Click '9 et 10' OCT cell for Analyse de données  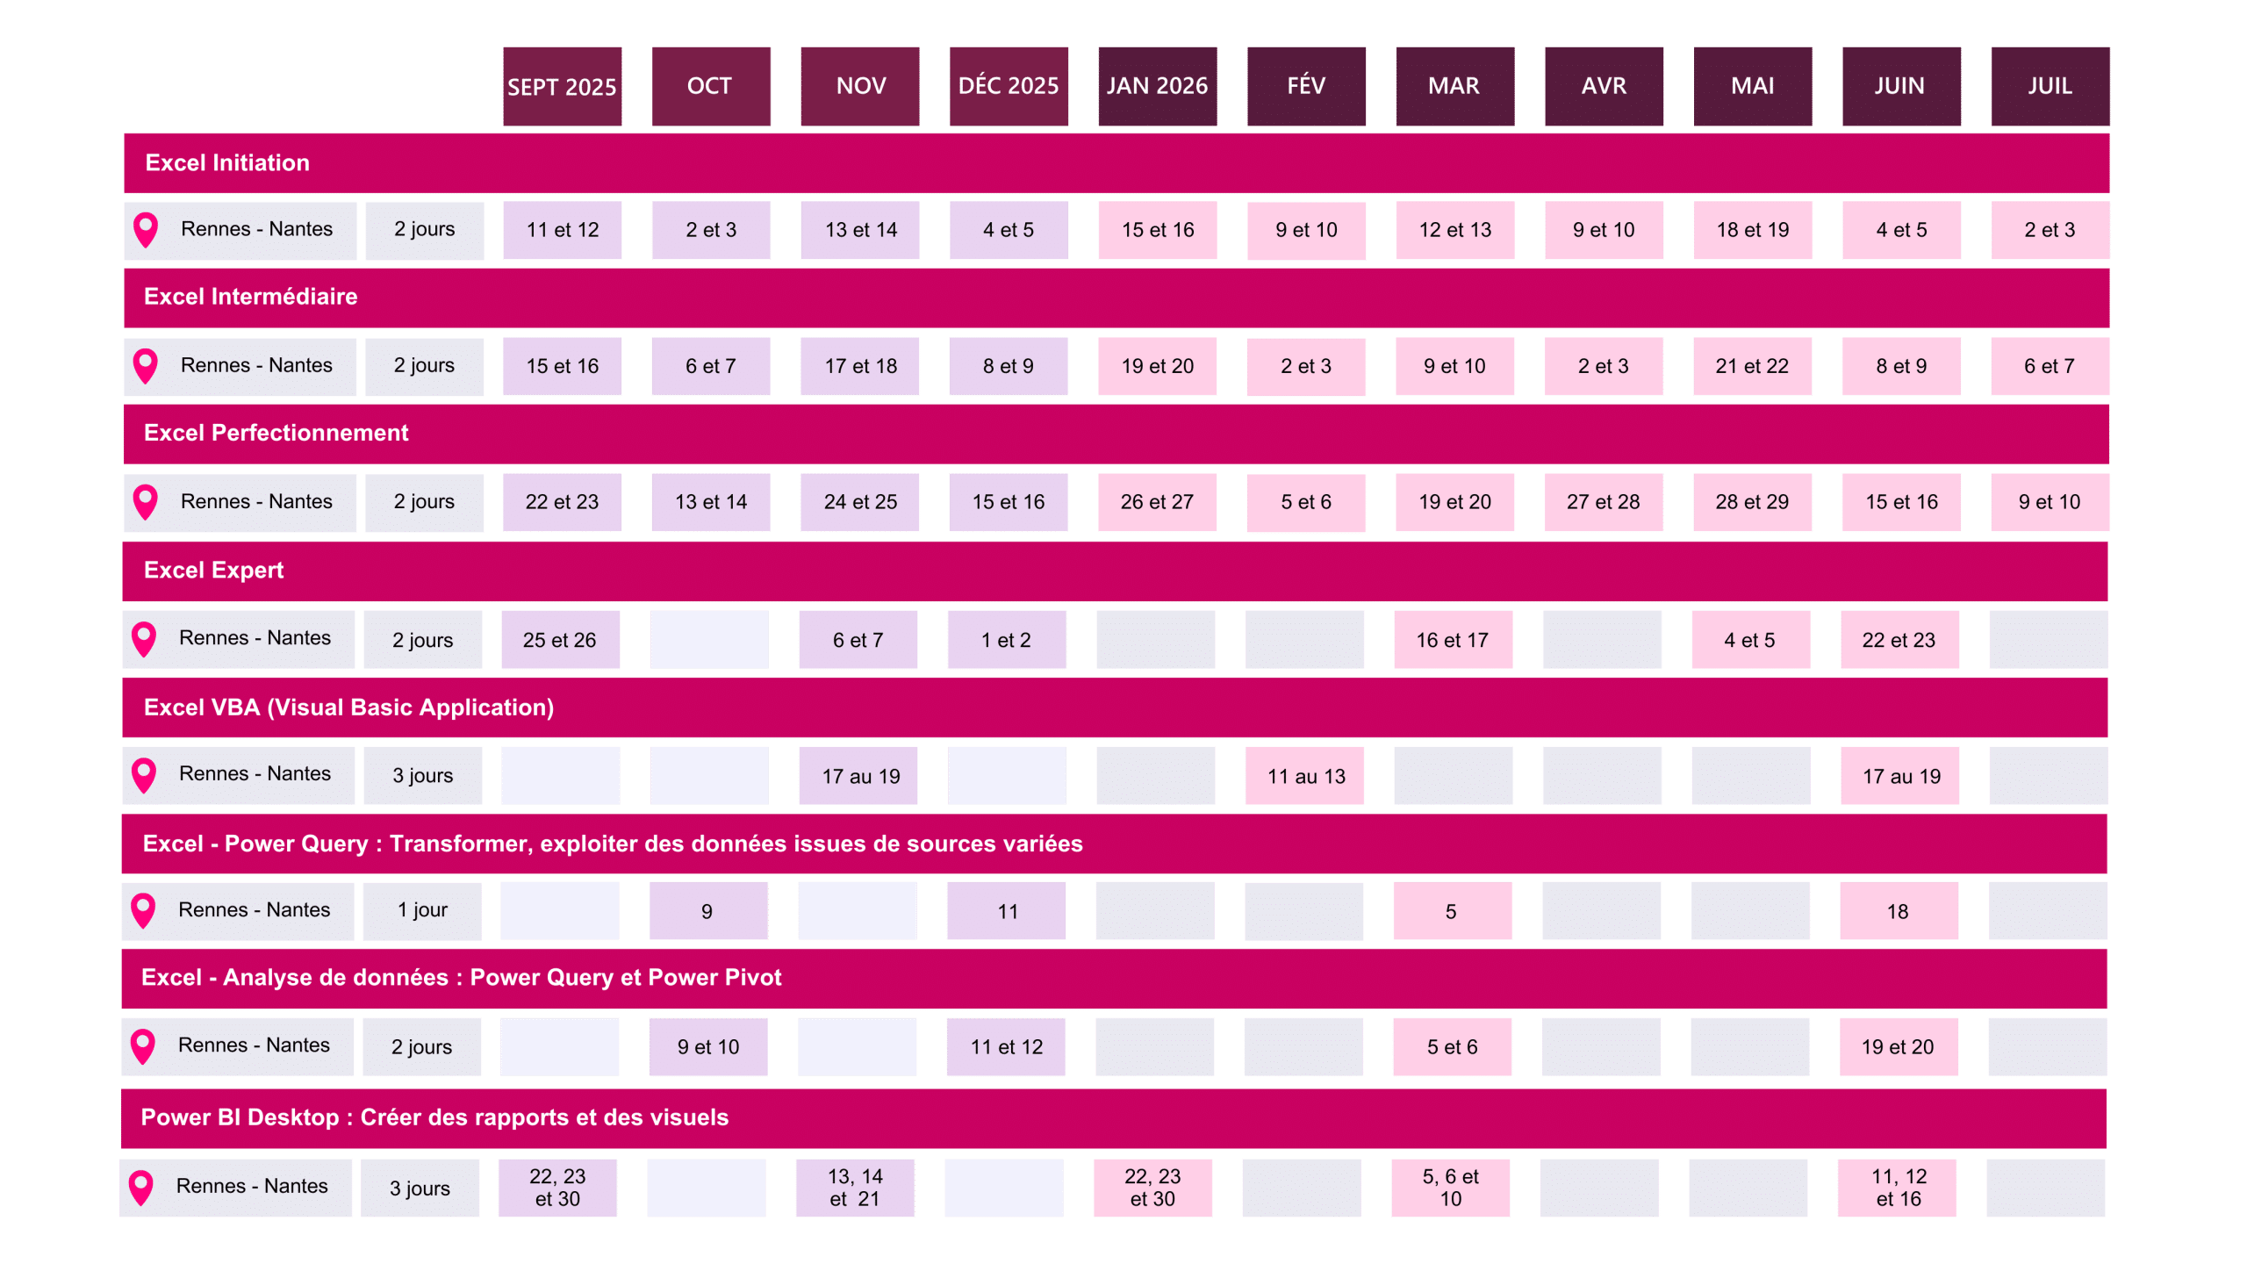[708, 1047]
